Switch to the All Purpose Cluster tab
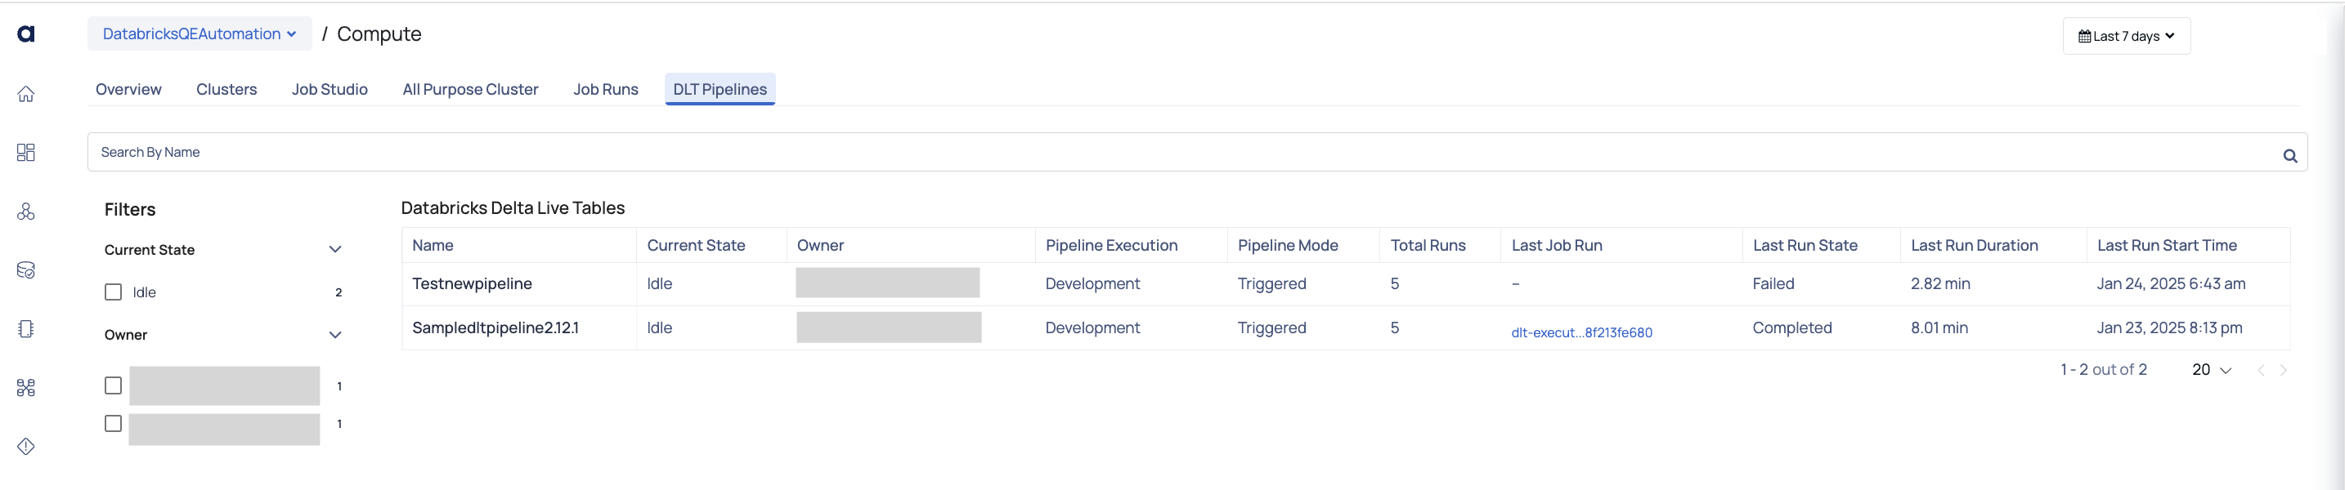 tap(471, 89)
